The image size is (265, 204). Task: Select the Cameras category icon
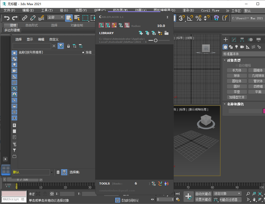[242, 47]
